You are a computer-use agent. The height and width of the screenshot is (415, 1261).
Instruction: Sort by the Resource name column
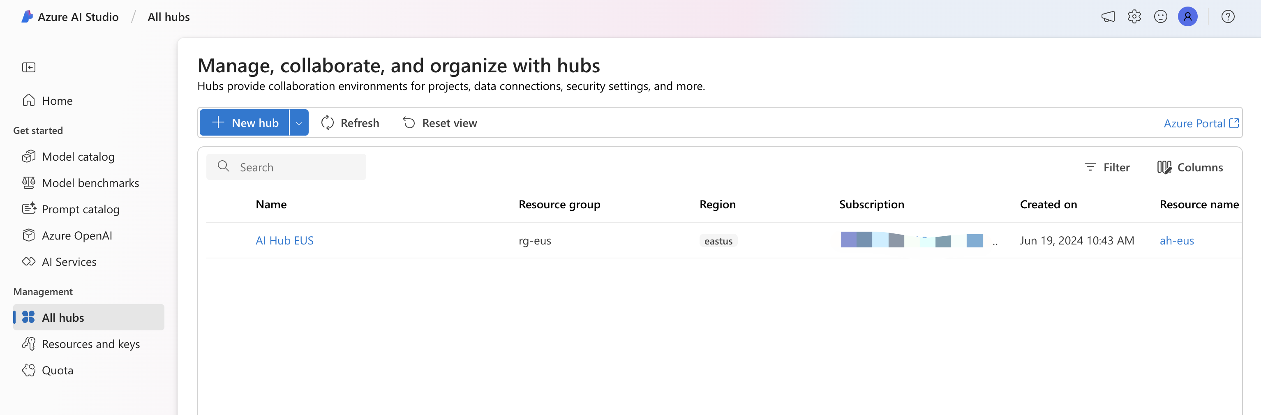[1199, 205]
